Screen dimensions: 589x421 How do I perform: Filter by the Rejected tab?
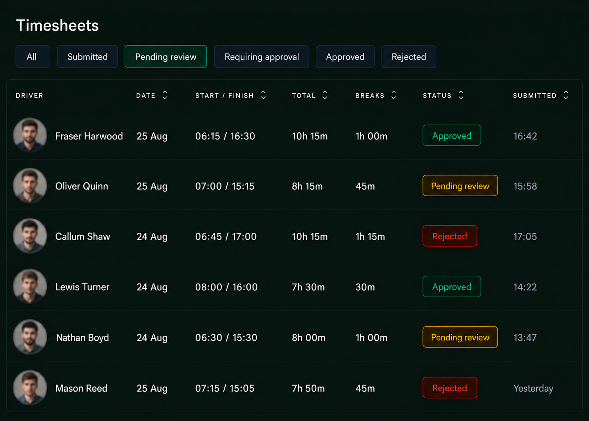click(x=409, y=57)
